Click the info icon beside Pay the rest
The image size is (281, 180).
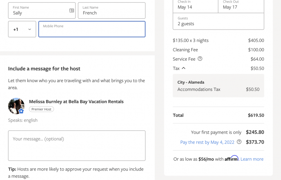click(x=239, y=142)
